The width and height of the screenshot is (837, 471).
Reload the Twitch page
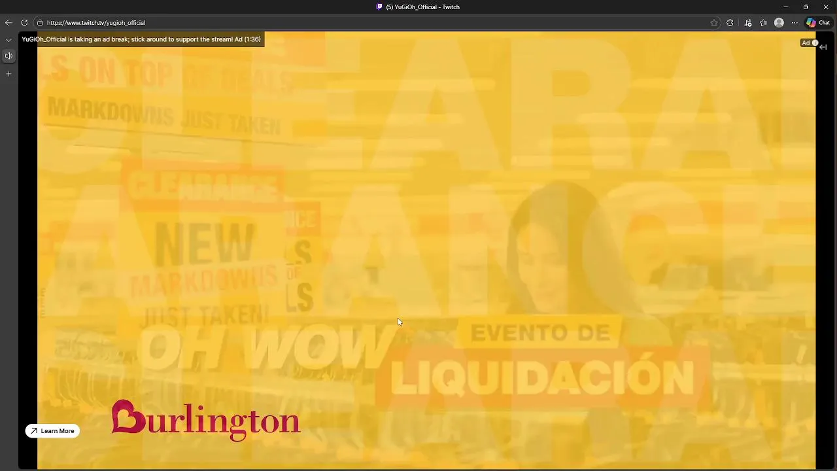click(24, 22)
